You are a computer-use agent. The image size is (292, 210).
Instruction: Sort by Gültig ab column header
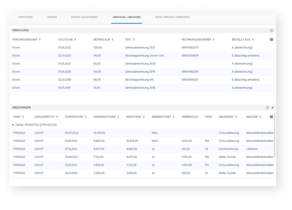66,40
